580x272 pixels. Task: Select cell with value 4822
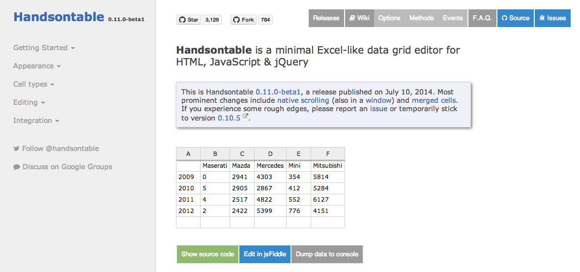[x=270, y=200]
